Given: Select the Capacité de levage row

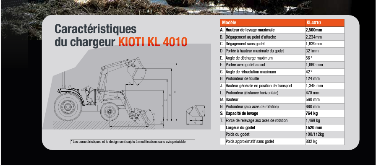Looking at the screenshot, I should click(282, 113).
